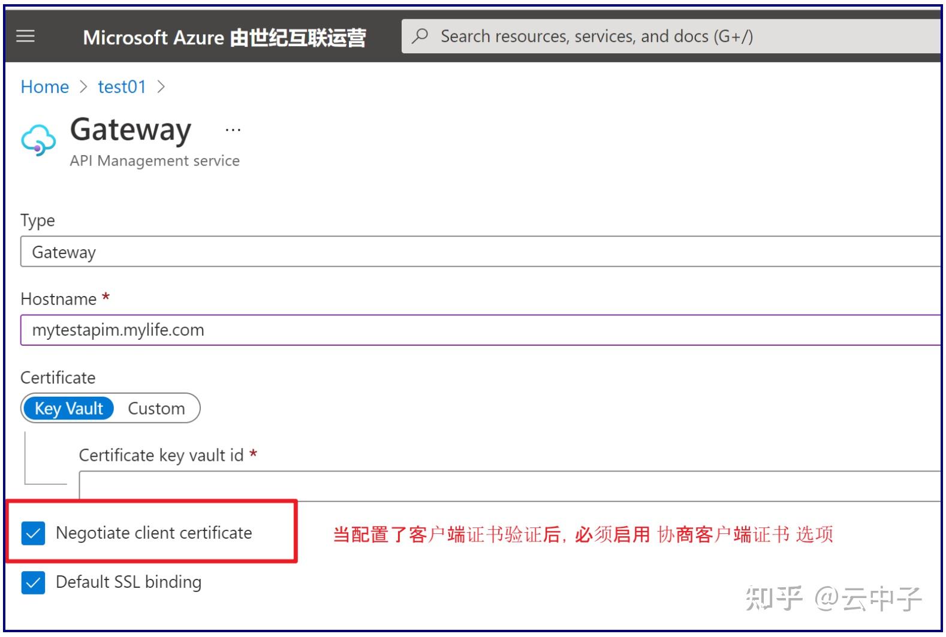Viewport: 946px width, 637px height.
Task: Click the chevron after test01 breadcrumb
Action: point(161,87)
